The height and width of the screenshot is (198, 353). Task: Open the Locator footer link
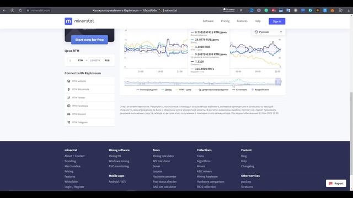click(157, 172)
